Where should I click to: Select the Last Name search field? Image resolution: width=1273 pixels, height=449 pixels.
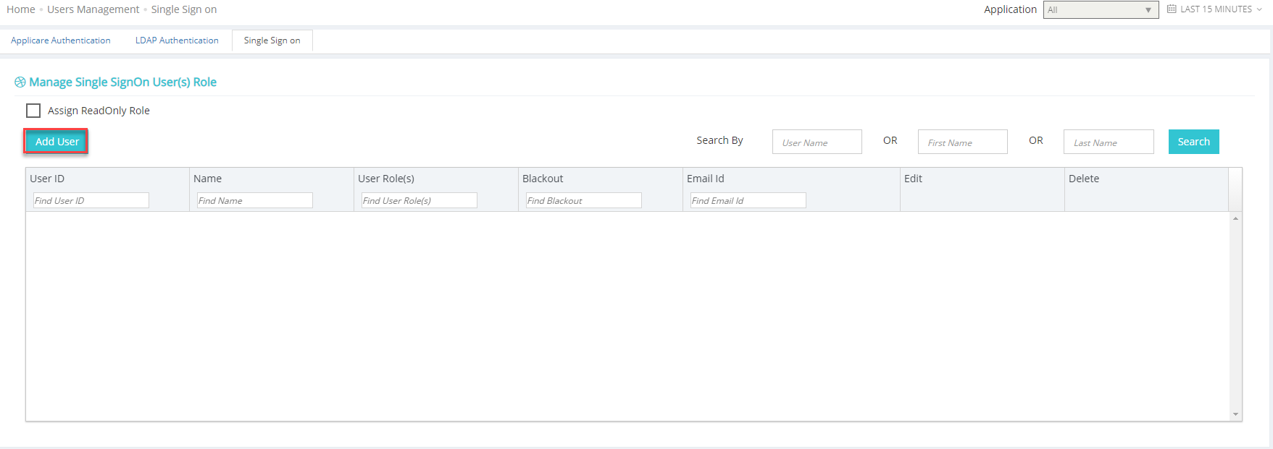(x=1108, y=142)
